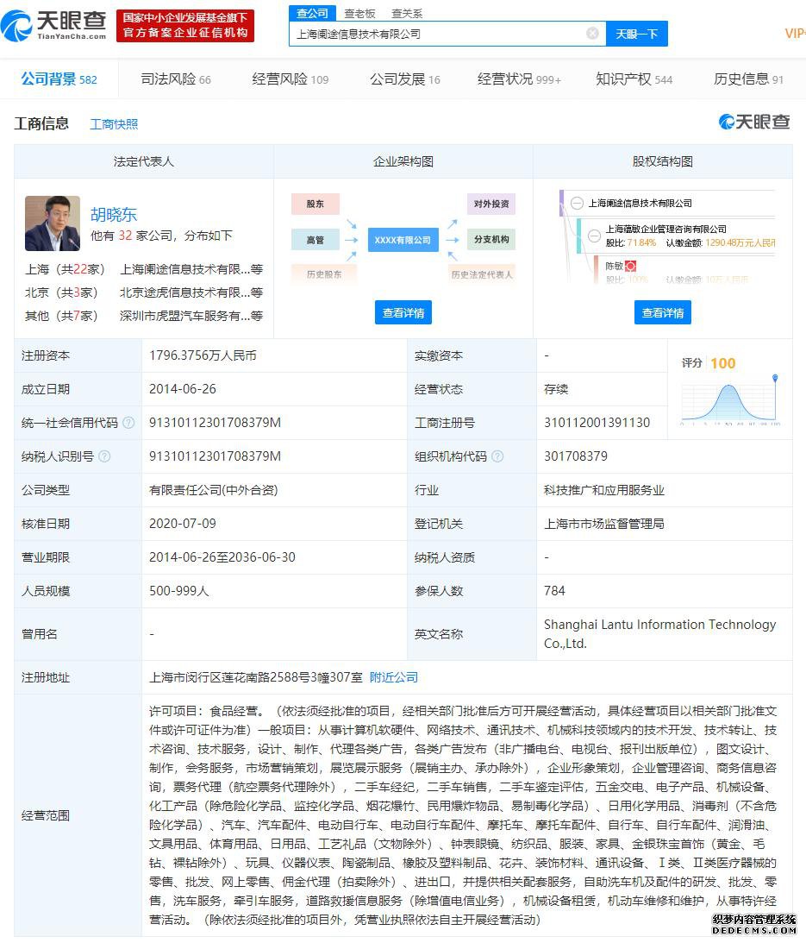
Task: Select the 查老板 search tab
Action: tap(359, 13)
